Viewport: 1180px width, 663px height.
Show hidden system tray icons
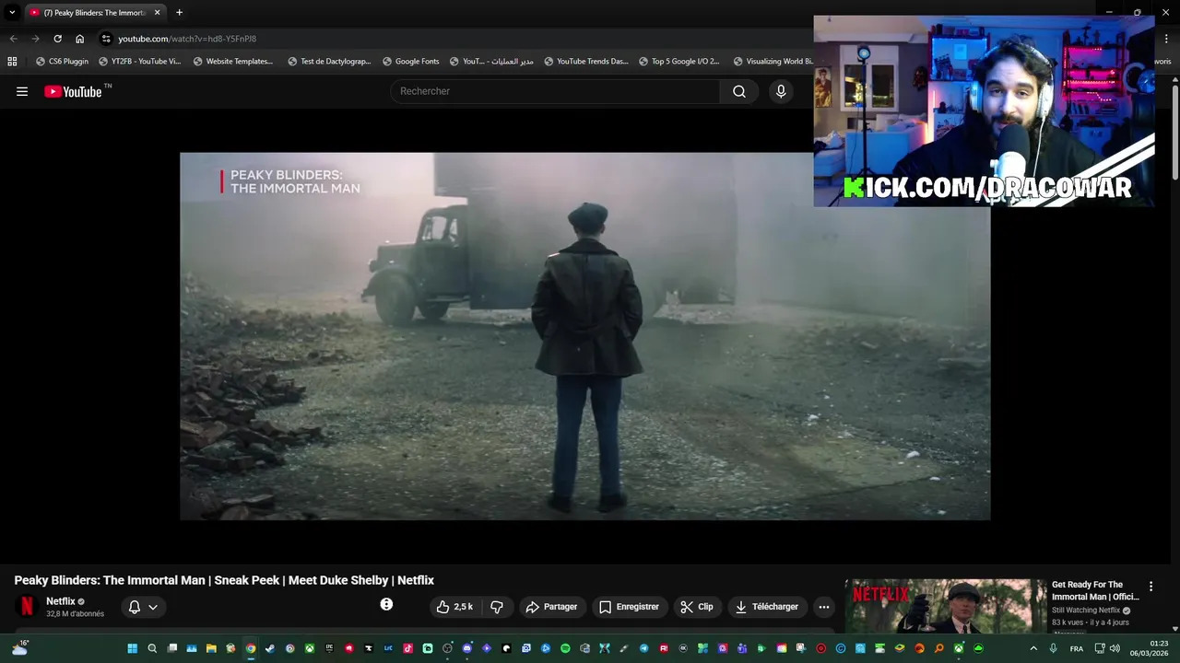[x=1033, y=648]
